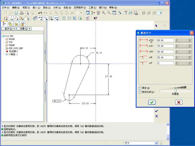Click the Reorient view icon
This screenshot has width=195, height=146.
click(120, 13)
